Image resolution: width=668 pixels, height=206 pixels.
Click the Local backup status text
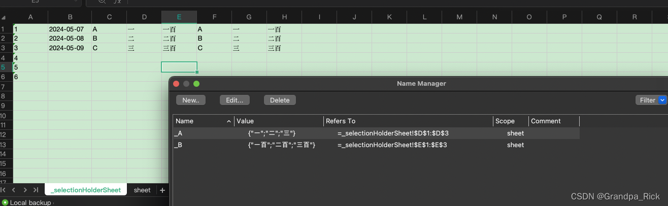point(30,202)
